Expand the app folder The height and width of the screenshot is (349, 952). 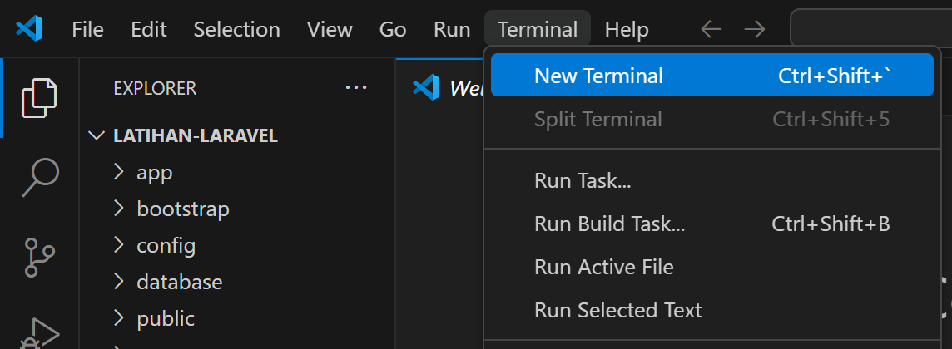tap(154, 173)
